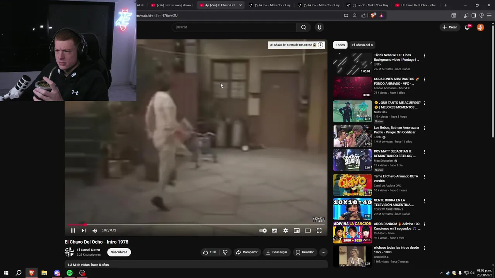Open options for Tiktok Neon WHITE Lines
The height and width of the screenshot is (278, 495).
pyautogui.click(x=424, y=56)
